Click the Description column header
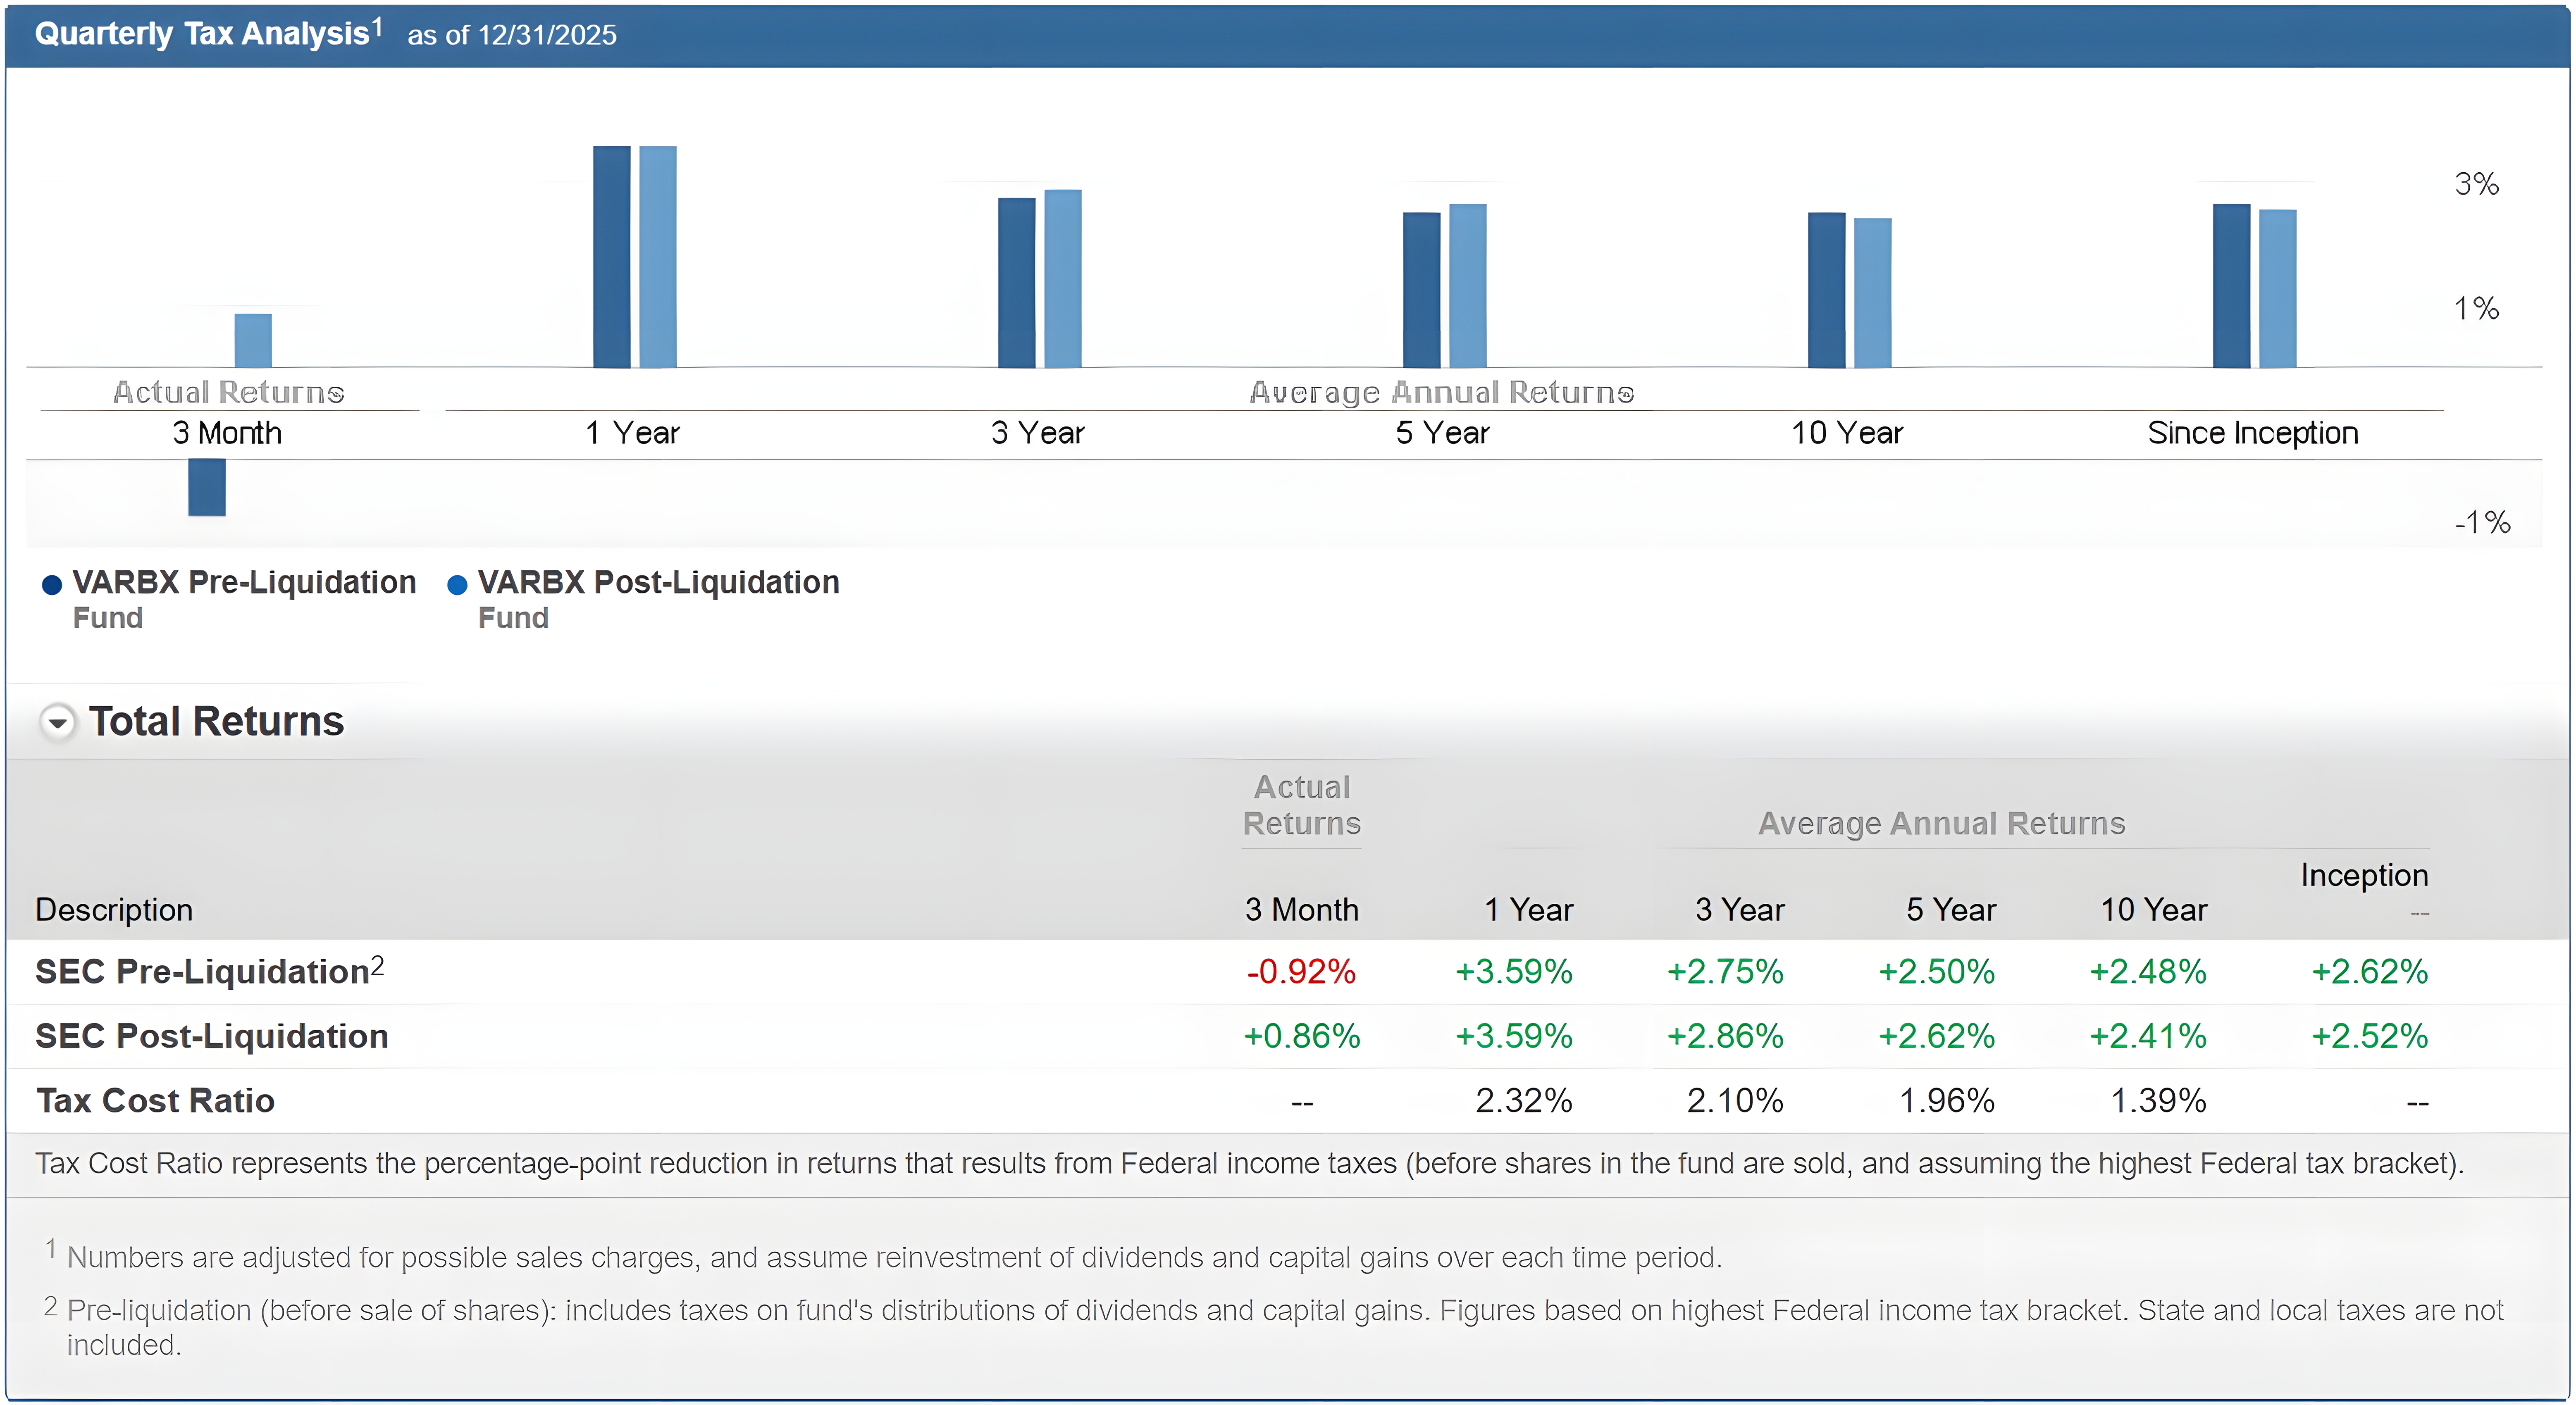2576x1405 pixels. click(114, 909)
